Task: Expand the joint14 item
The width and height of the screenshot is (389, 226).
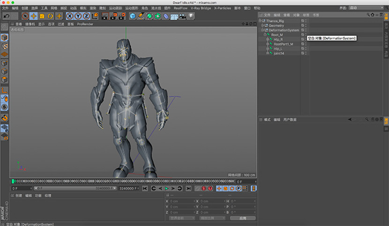Action: click(x=268, y=53)
